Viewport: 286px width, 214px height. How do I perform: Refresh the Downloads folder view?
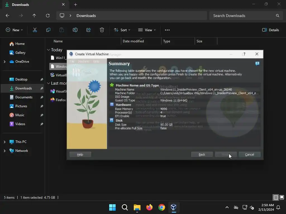click(48, 16)
